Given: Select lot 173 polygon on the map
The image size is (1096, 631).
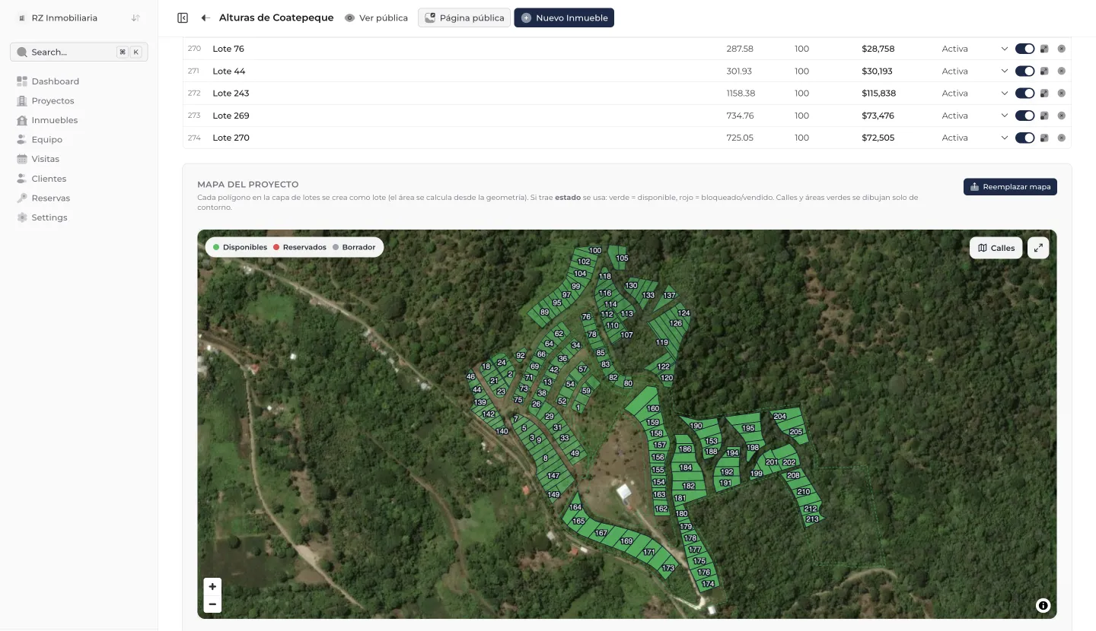Looking at the screenshot, I should click(667, 568).
